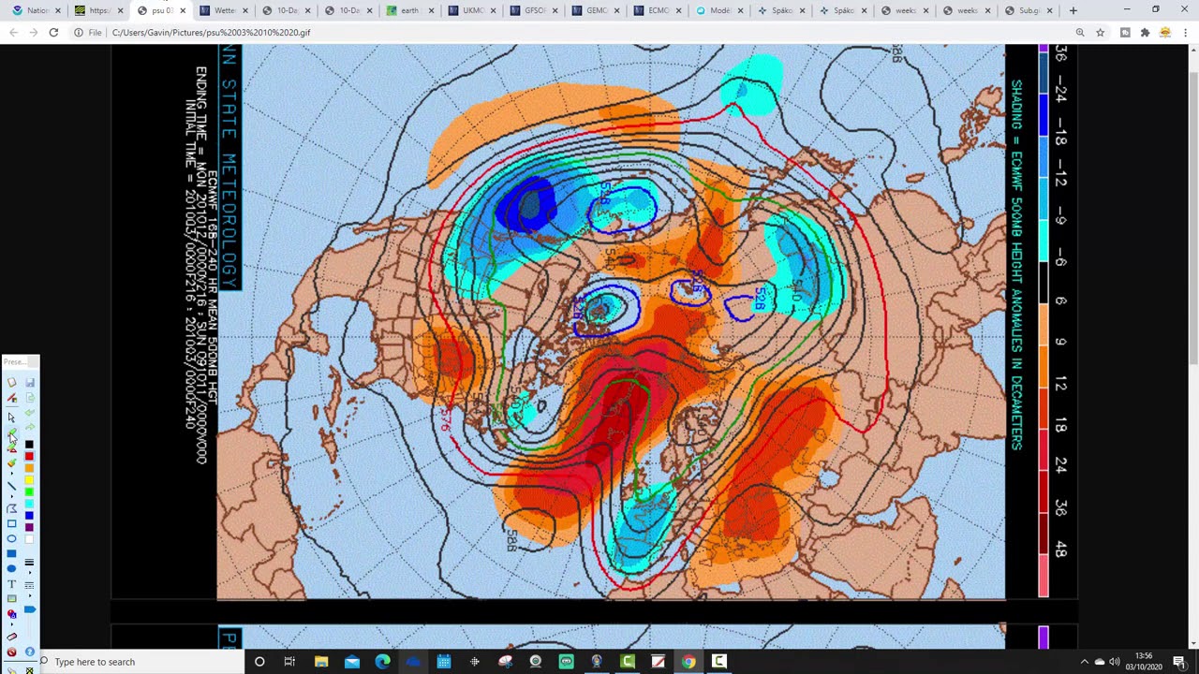Select the filled rectangle shape tool
1199x674 pixels.
(11, 554)
